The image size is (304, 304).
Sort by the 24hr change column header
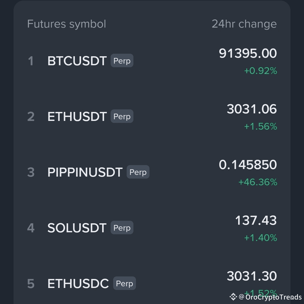coord(244,24)
